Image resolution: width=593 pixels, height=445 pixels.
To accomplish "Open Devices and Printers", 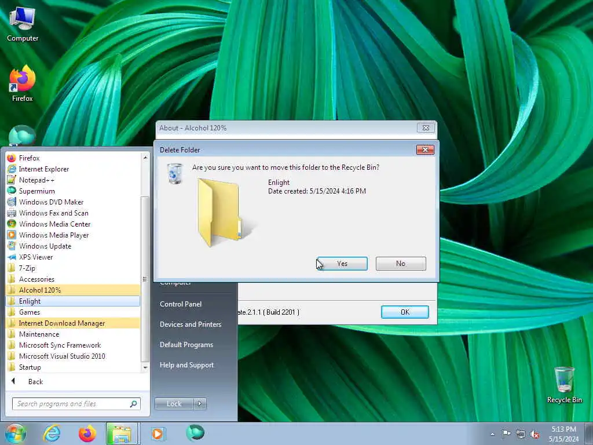I will pyautogui.click(x=190, y=324).
